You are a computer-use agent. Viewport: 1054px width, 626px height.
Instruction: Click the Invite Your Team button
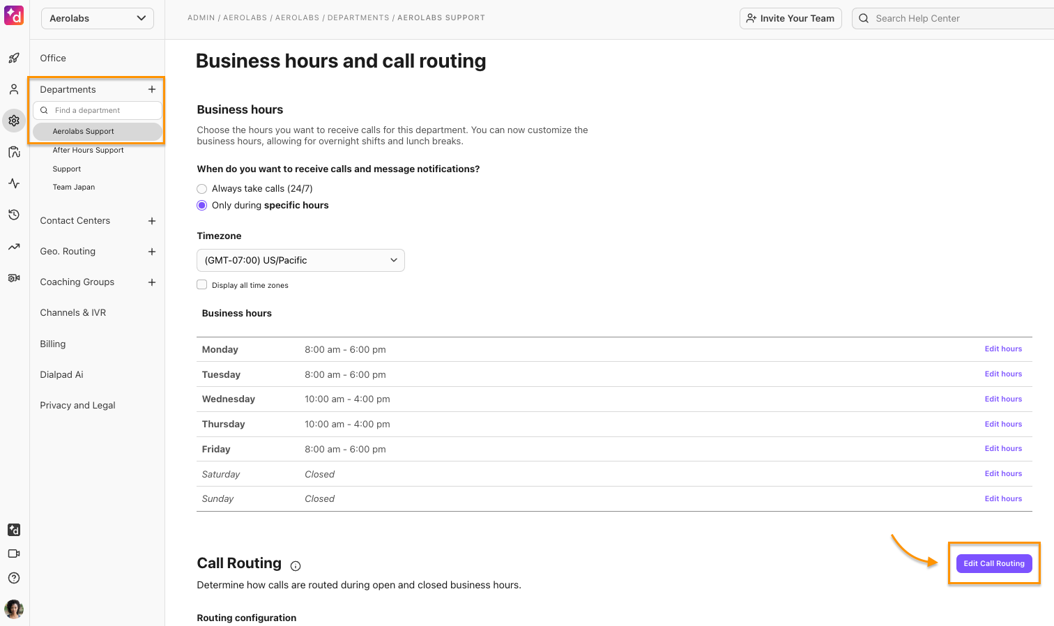(x=790, y=18)
